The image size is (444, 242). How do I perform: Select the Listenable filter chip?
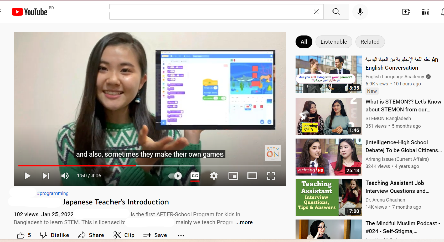[x=334, y=42]
